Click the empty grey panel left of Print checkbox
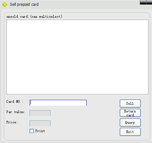This screenshot has height=143, width=152. (18, 131)
